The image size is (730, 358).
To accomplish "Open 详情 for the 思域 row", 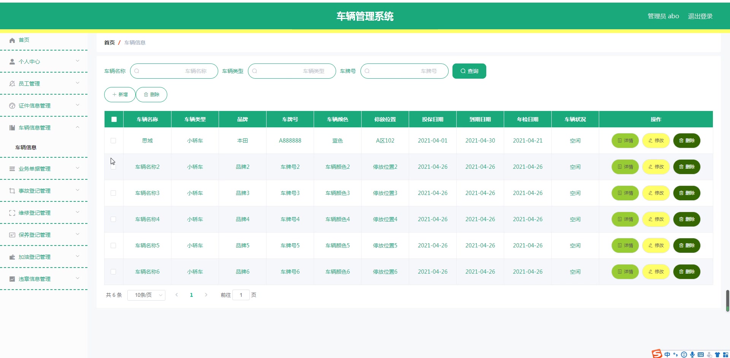I will [625, 141].
